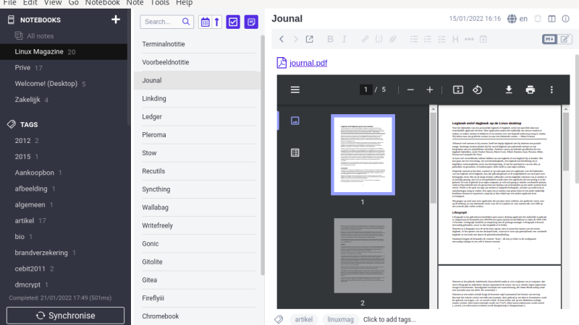Rotate the PDF page counterclockwise
The width and height of the screenshot is (579, 325).
tap(478, 90)
